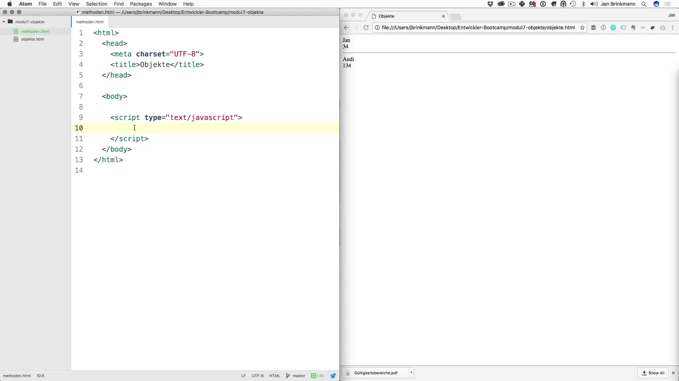Image resolution: width=679 pixels, height=381 pixels.
Task: Open Creative Cloud in the menu bar
Action: click(501, 4)
